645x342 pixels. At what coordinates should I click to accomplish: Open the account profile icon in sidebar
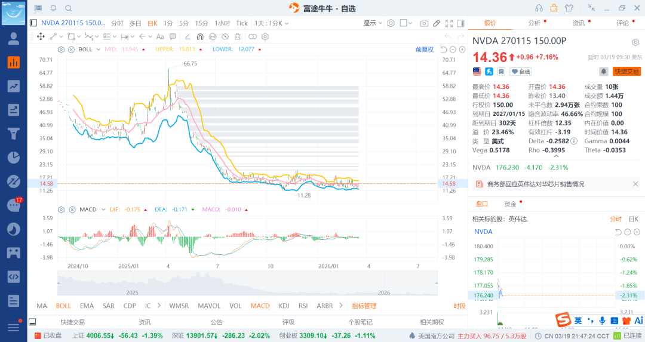[x=14, y=39]
